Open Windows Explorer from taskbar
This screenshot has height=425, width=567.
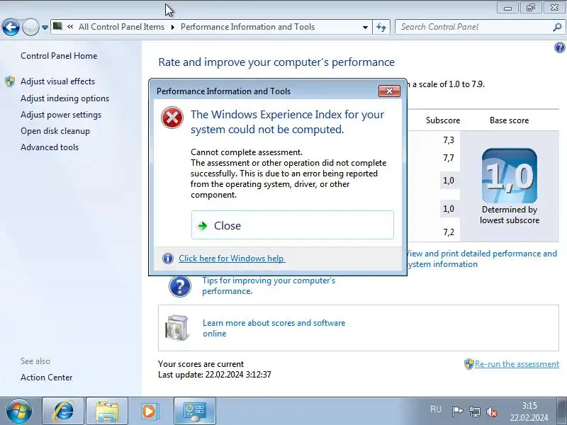[107, 411]
